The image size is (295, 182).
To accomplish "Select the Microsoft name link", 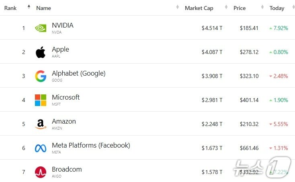I will coord(66,98).
